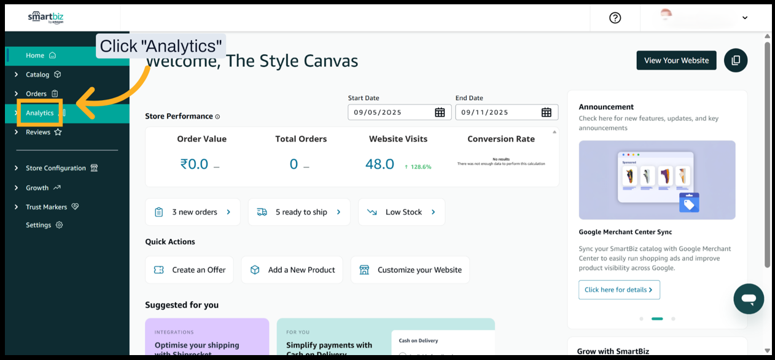Image resolution: width=775 pixels, height=360 pixels.
Task: Click the SmartBiz logo
Action: point(45,17)
